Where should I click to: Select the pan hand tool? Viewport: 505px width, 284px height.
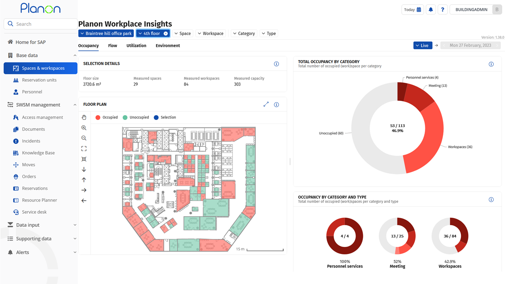coord(84,117)
